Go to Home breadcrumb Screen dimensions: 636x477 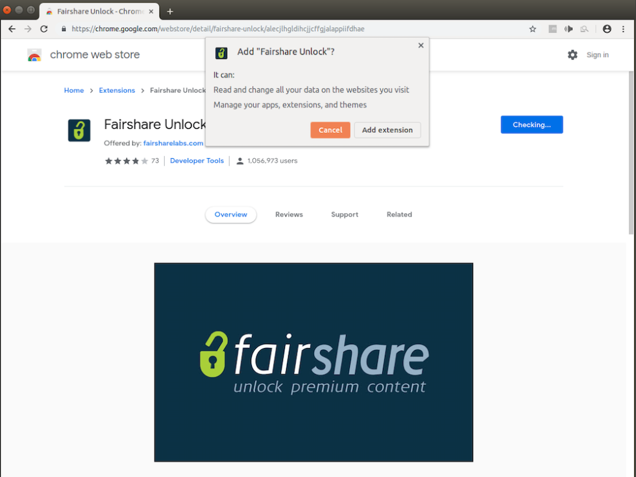pyautogui.click(x=74, y=90)
